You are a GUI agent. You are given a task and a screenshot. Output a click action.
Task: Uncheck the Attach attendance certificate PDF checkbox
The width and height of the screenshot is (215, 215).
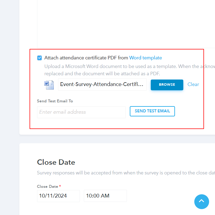click(40, 58)
